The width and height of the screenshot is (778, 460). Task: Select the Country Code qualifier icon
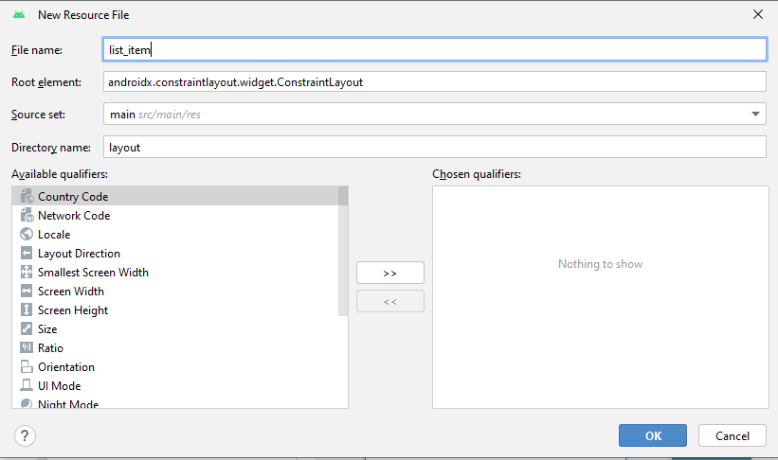(27, 197)
